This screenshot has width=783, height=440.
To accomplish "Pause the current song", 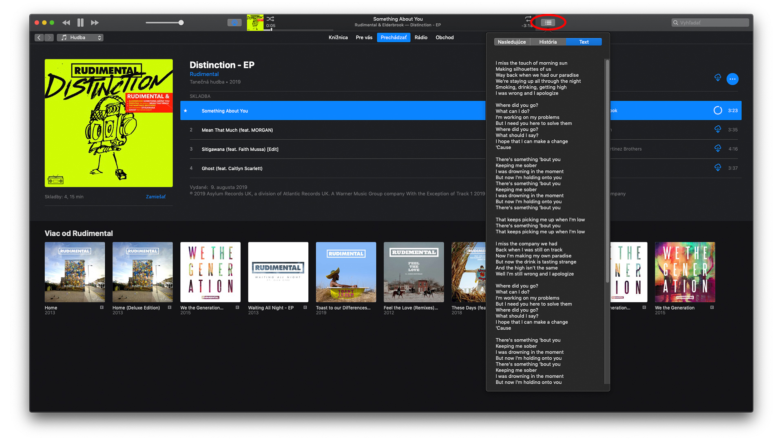I will [80, 23].
